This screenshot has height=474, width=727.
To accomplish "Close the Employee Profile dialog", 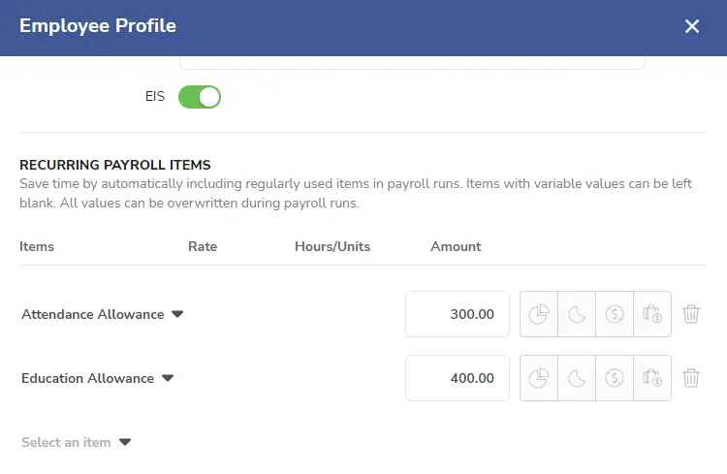I will [692, 26].
